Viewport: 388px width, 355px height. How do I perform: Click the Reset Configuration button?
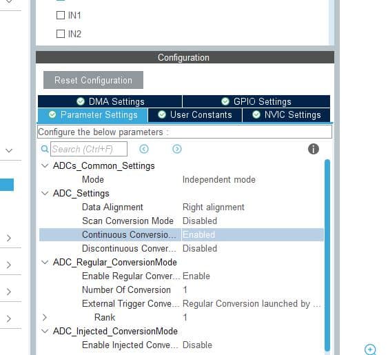tap(93, 80)
